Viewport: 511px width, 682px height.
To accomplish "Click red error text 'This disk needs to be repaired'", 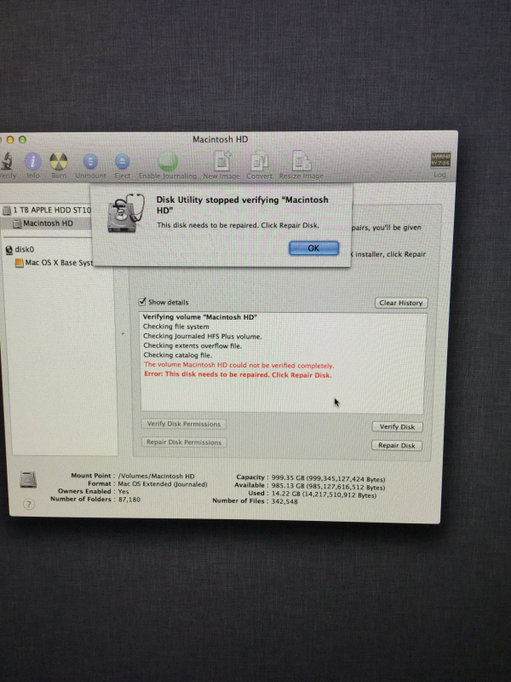I will (x=238, y=374).
